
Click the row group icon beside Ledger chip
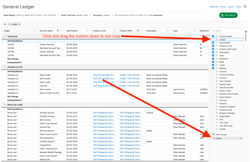click(x=5, y=24)
